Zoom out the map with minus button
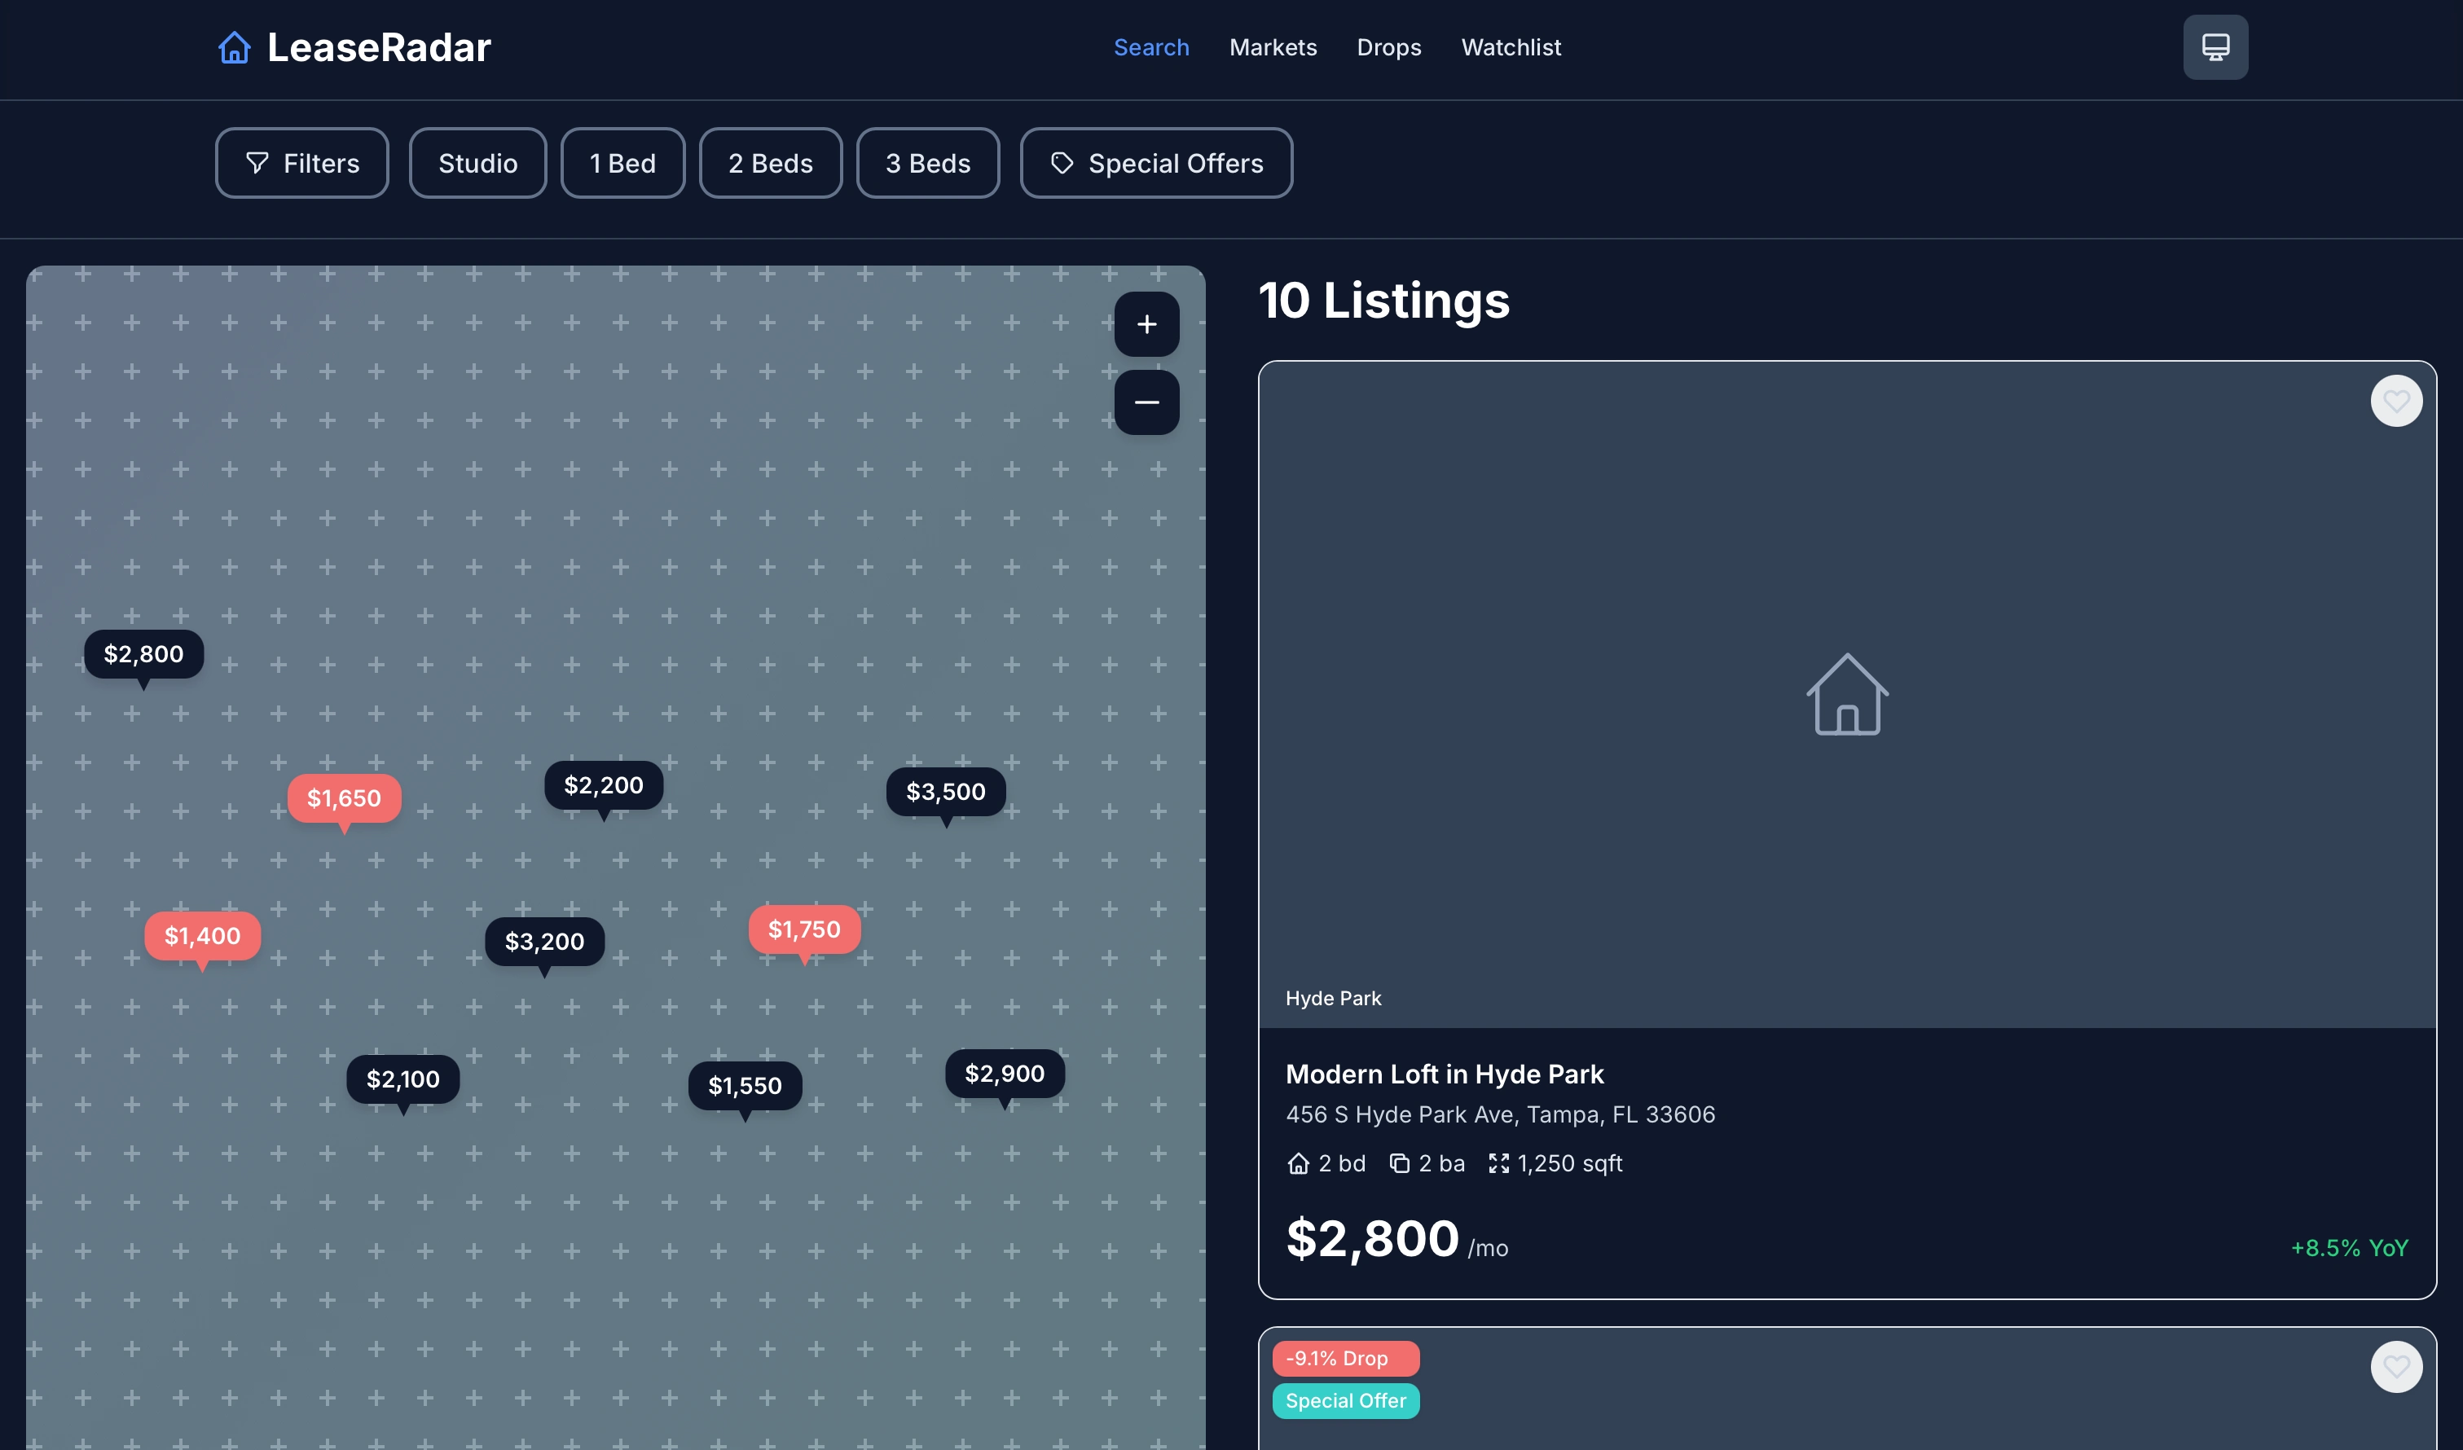Image resolution: width=2463 pixels, height=1450 pixels. tap(1146, 402)
